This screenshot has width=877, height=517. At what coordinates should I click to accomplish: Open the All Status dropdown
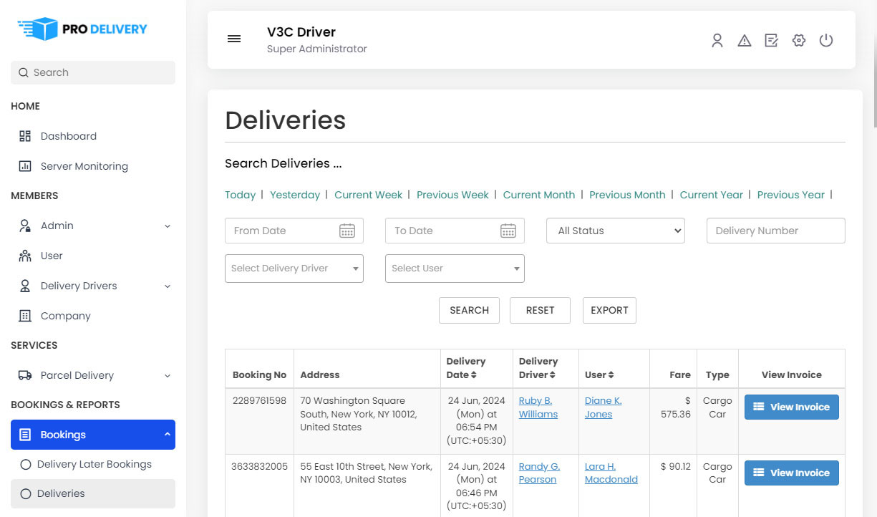615,231
